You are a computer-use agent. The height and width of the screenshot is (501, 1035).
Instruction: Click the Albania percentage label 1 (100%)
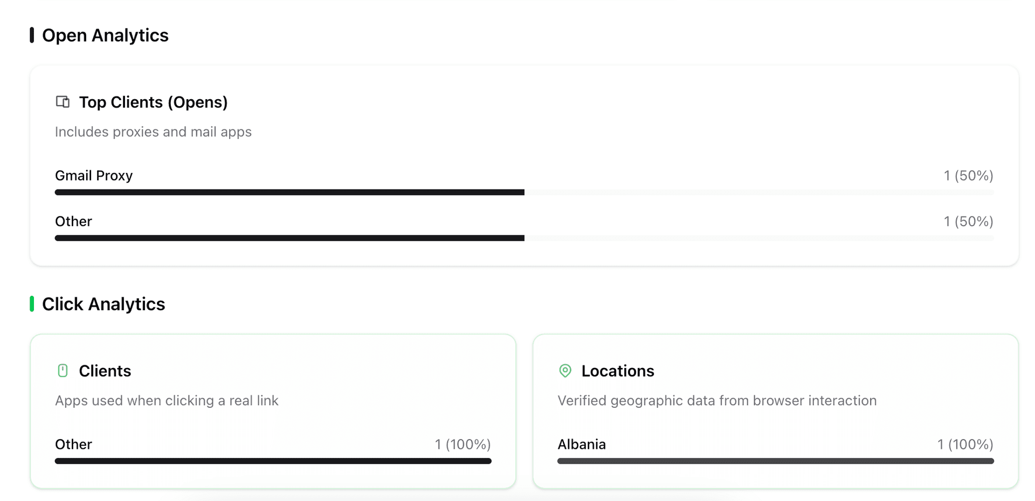(x=964, y=444)
